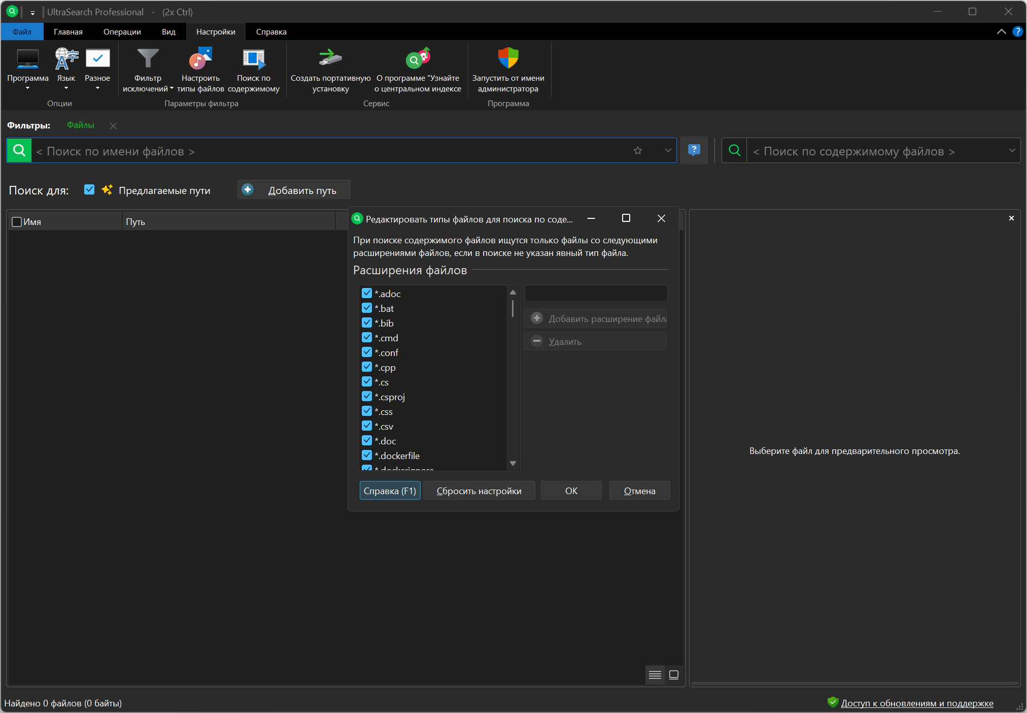Toggle the *.csproj extension checkbox

pos(367,397)
